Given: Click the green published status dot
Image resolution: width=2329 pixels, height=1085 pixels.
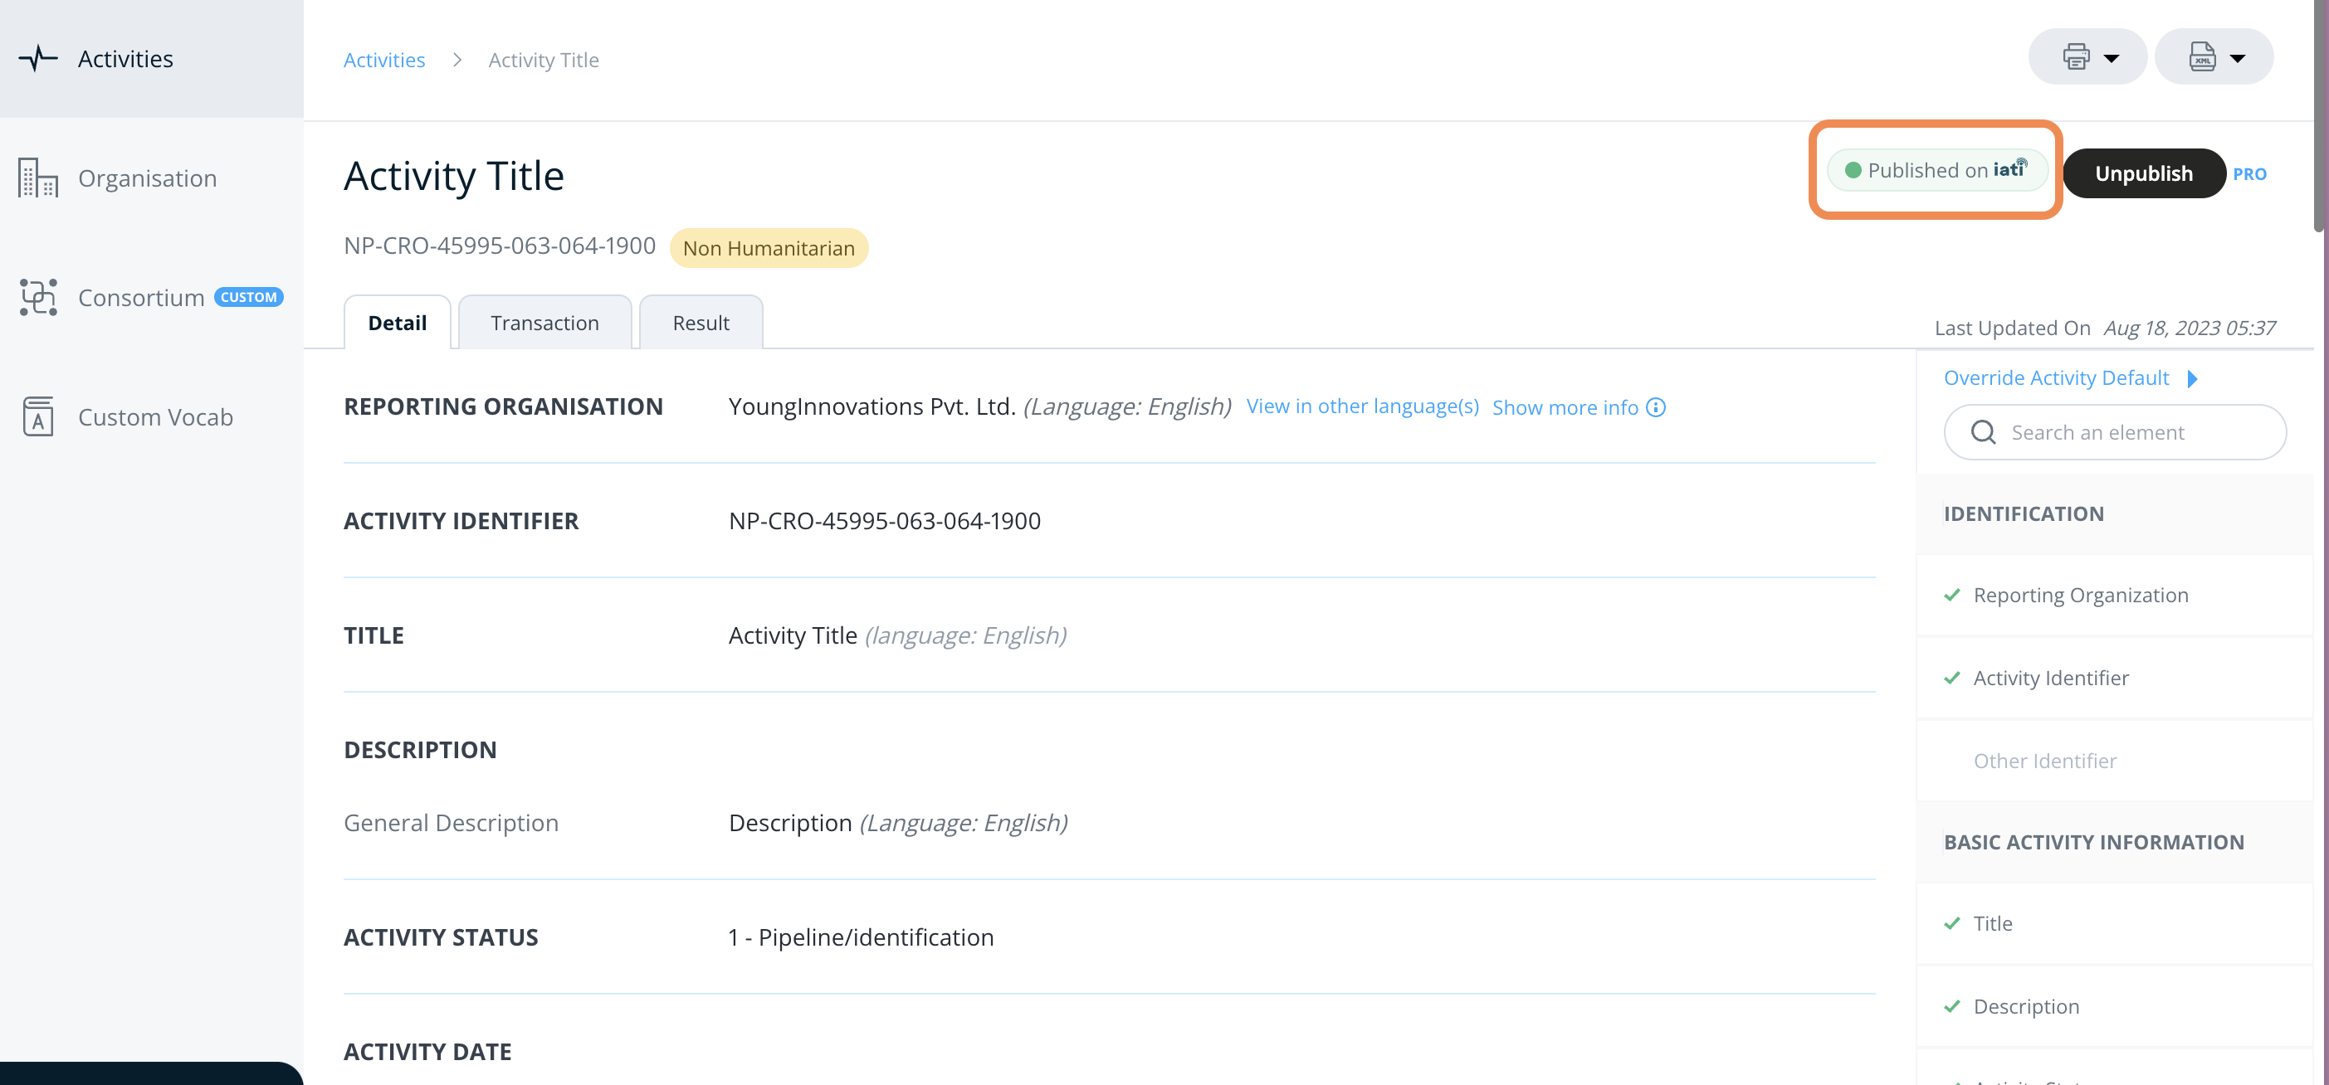Looking at the screenshot, I should pyautogui.click(x=1853, y=171).
